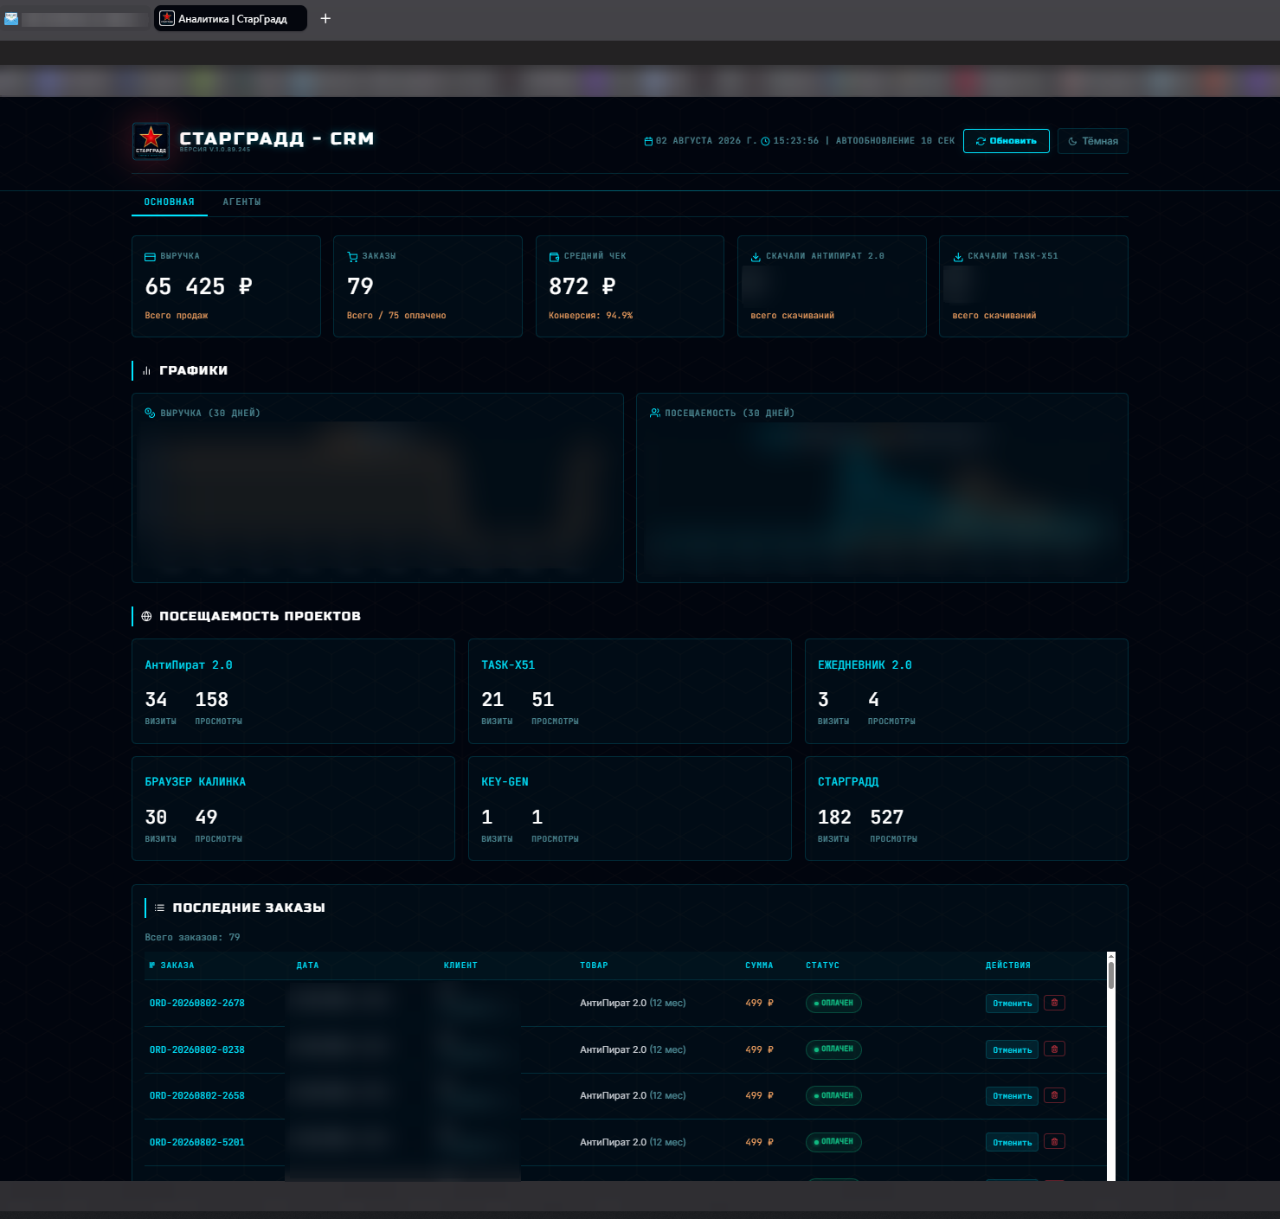Click the Сумма column header
Screen dimensions: 1280x1219
759,966
